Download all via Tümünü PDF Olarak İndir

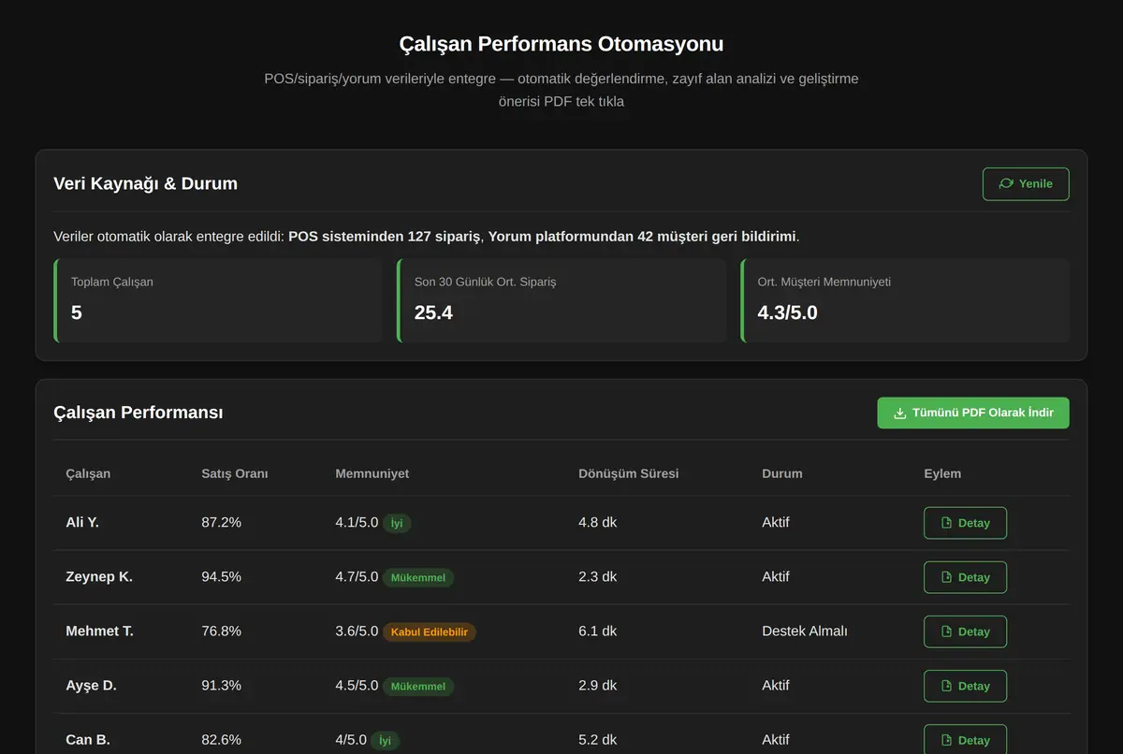[x=973, y=413]
